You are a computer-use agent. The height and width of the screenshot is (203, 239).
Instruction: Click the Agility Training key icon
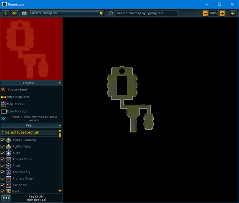coord(8,140)
